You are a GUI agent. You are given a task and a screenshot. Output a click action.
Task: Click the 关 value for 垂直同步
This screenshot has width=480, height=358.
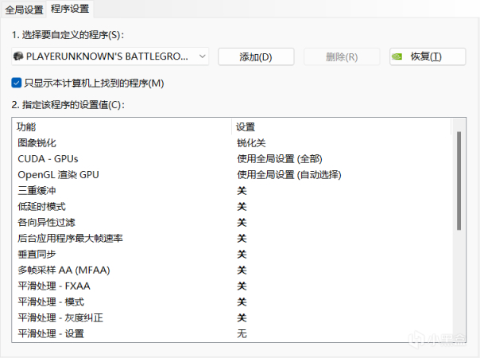(x=242, y=254)
